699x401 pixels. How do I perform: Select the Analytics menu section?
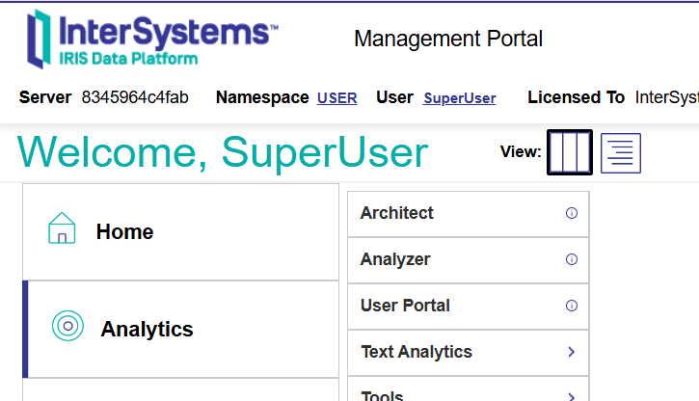[147, 330]
